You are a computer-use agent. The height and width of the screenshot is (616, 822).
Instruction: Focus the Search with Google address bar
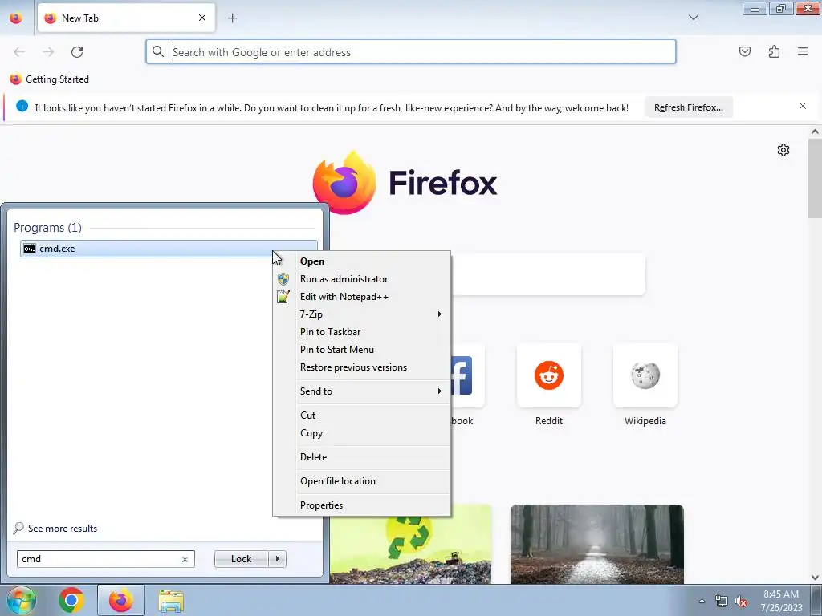coord(410,52)
